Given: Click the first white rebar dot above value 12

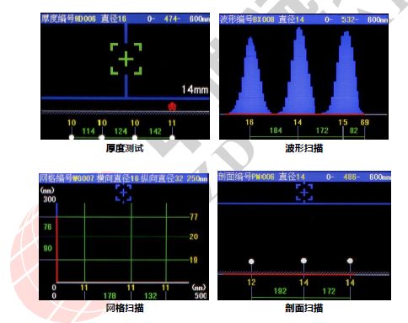Looking at the screenshot, I should [251, 262].
